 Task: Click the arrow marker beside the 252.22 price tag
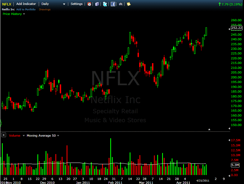click(x=229, y=29)
